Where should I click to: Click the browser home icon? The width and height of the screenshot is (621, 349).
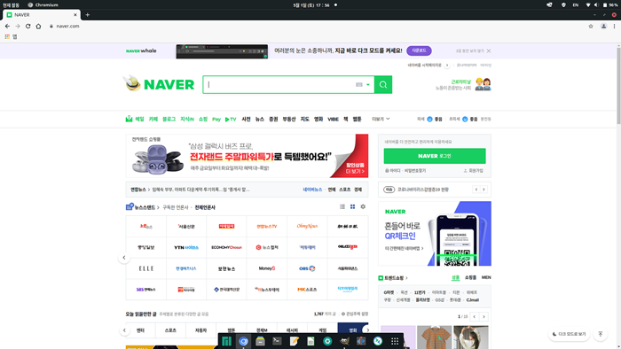[38, 26]
